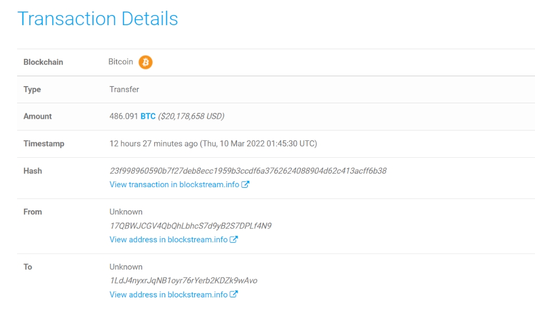Select the transaction hash text
535x314 pixels.
248,171
